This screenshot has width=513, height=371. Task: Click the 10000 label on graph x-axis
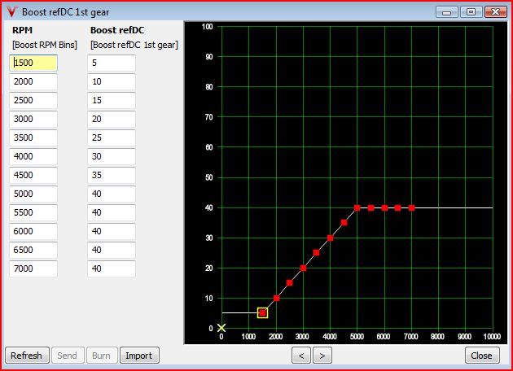[492, 336]
